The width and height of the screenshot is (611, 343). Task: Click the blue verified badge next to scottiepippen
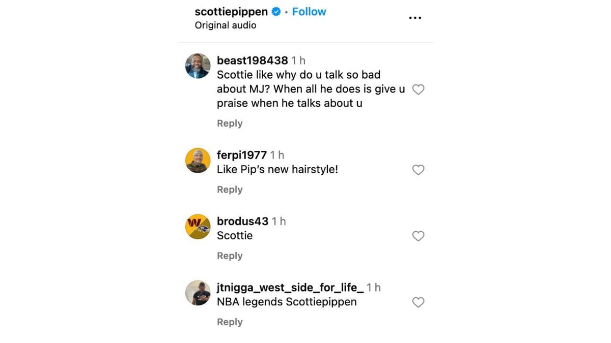pyautogui.click(x=276, y=12)
